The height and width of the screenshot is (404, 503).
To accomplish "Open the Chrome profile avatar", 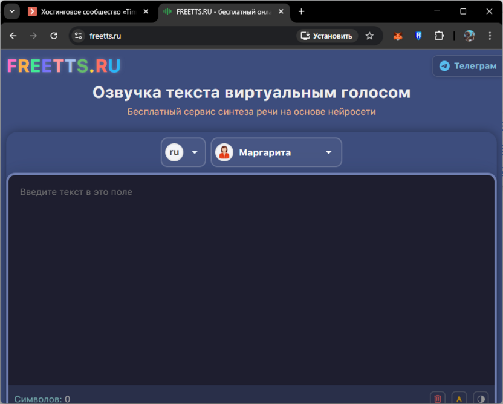I will 469,36.
